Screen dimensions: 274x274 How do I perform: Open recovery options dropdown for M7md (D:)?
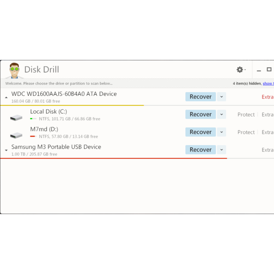point(221,132)
